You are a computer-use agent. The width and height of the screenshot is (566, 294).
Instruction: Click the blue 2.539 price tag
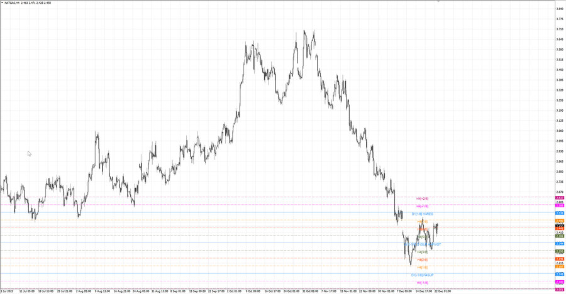click(x=560, y=213)
